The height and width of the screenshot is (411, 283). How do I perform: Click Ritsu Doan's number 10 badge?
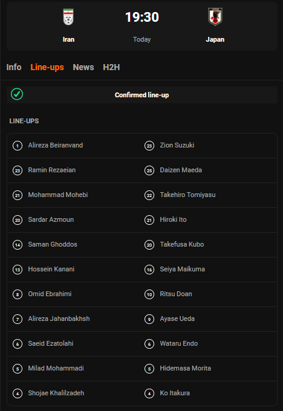pos(149,294)
